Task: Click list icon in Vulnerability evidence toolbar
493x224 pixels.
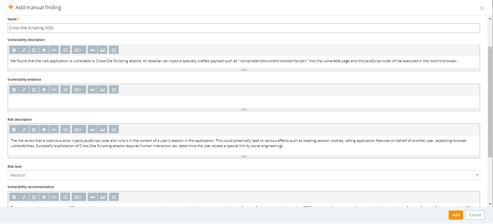Action: coord(65,90)
